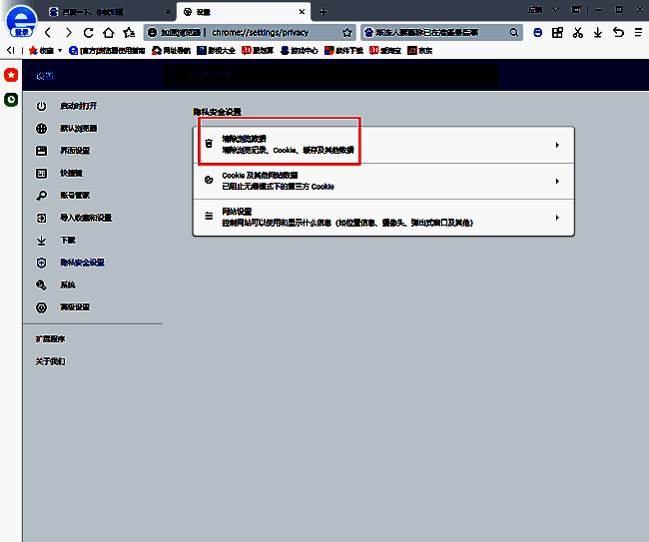This screenshot has width=649, height=542.
Task: Select 启动时打开 in settings sidebar
Action: pos(78,106)
